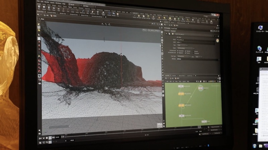This screenshot has width=268, height=150.
Task: Toggle the Unselected checkbox
Action: [178, 51]
